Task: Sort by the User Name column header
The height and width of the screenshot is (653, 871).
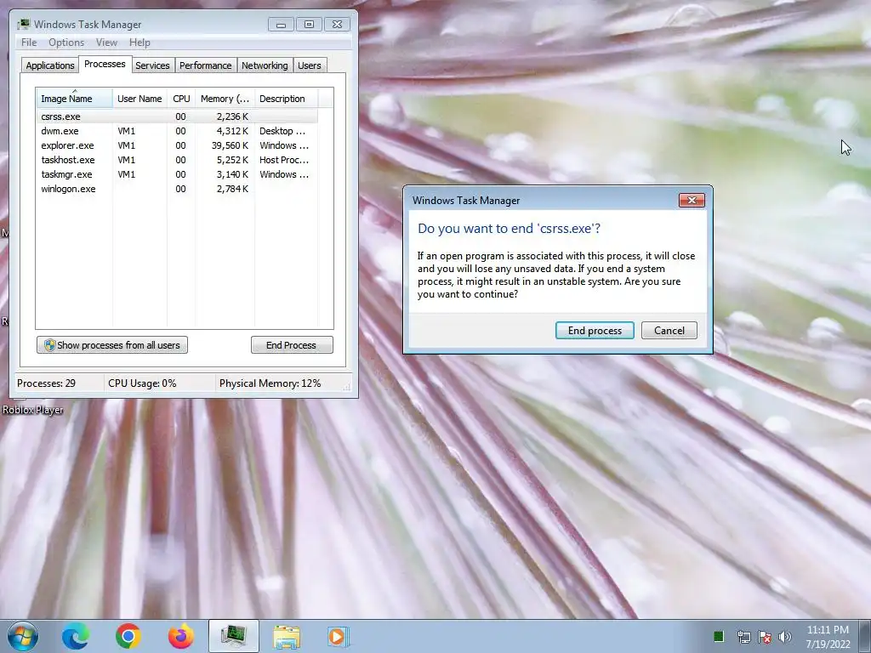Action: [139, 99]
